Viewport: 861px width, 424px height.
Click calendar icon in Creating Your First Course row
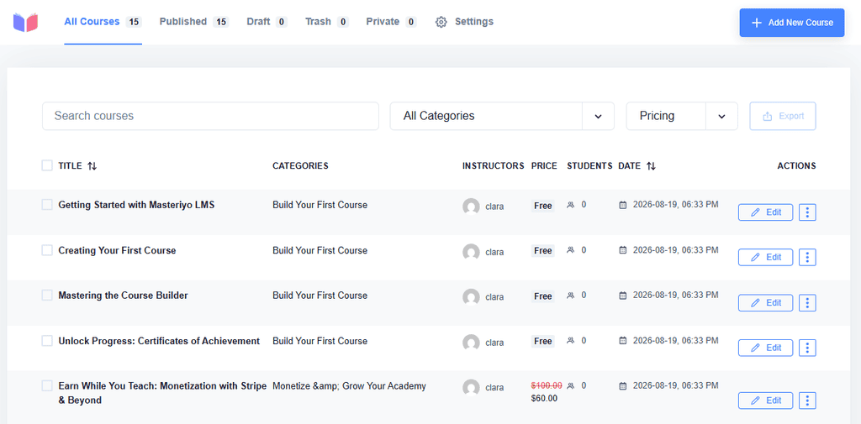[x=623, y=250]
